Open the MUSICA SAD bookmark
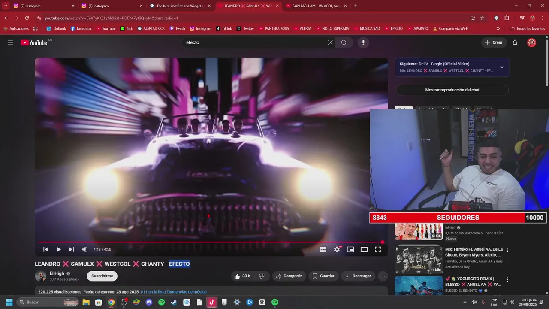 pyautogui.click(x=367, y=29)
